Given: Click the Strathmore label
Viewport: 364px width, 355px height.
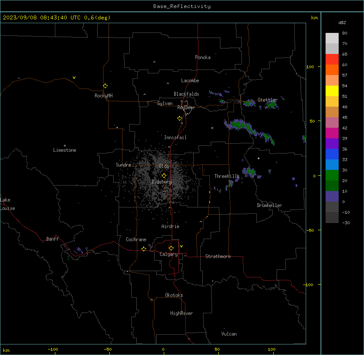Looking at the screenshot, I should (218, 256).
